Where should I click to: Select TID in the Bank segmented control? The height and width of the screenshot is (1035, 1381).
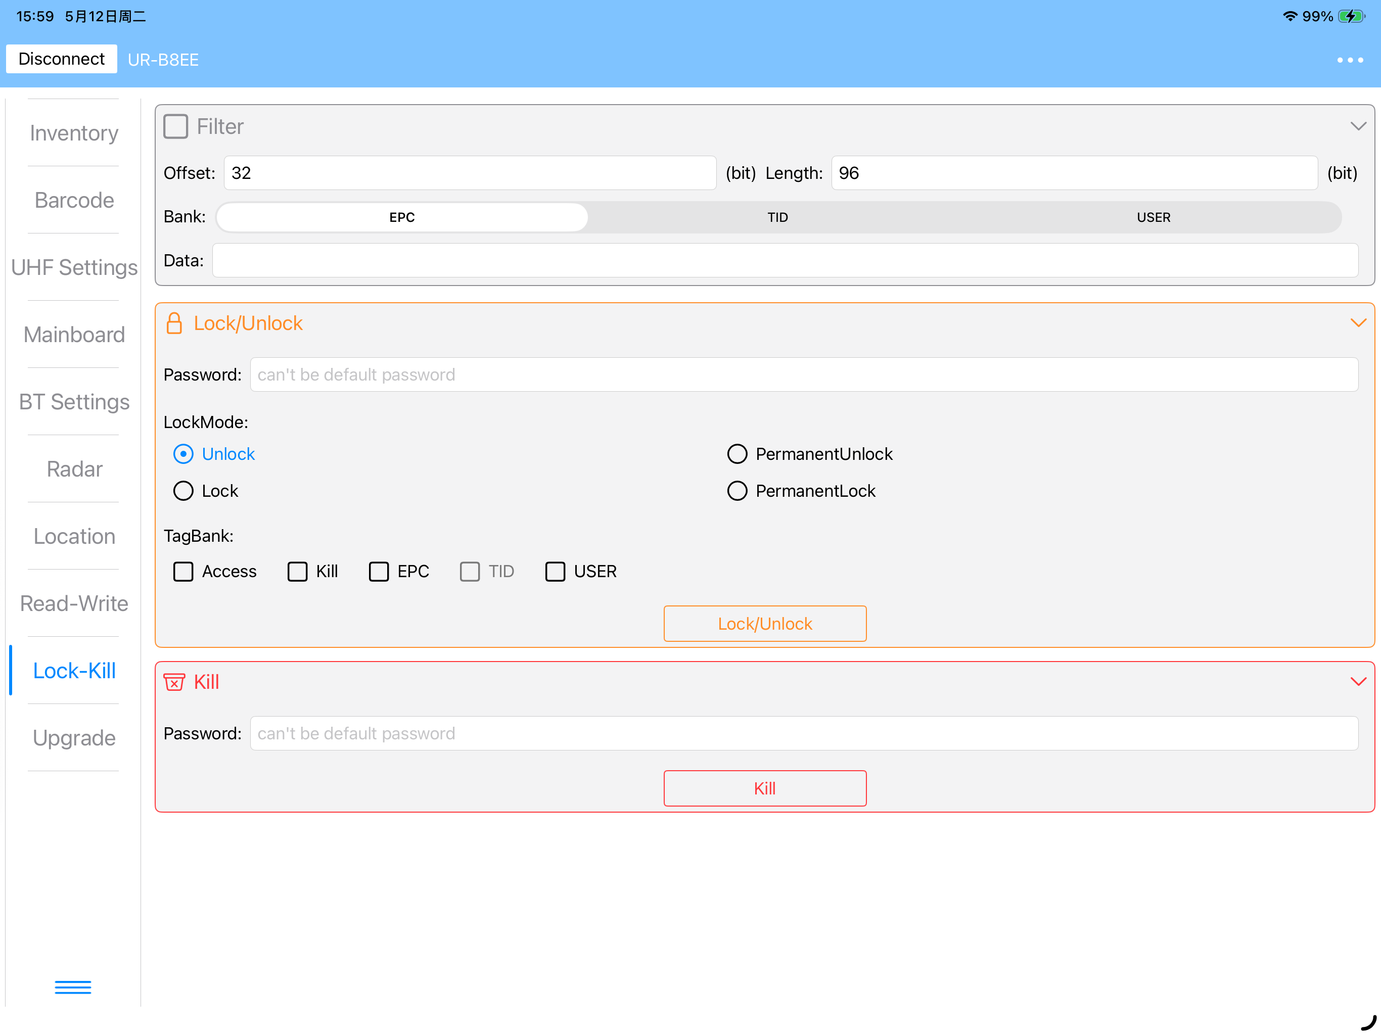point(777,217)
